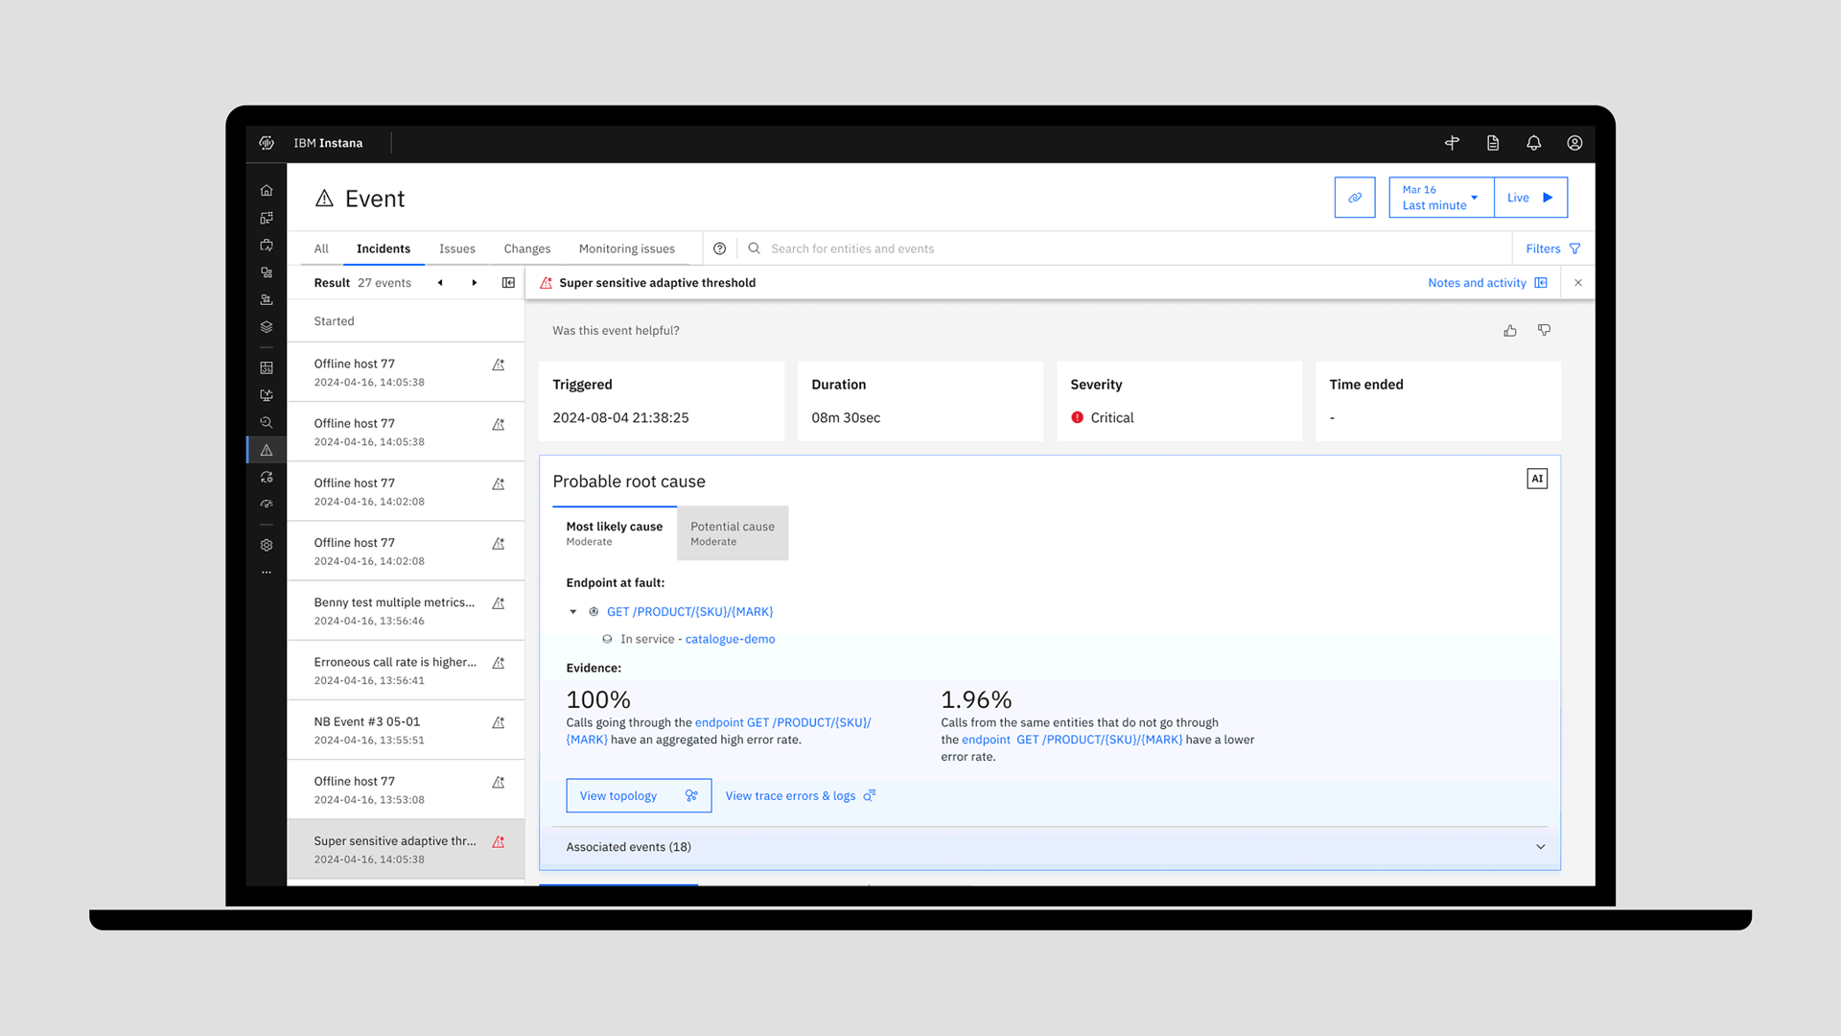Open the Last minute time range dropdown
The width and height of the screenshot is (1841, 1036).
click(x=1440, y=198)
